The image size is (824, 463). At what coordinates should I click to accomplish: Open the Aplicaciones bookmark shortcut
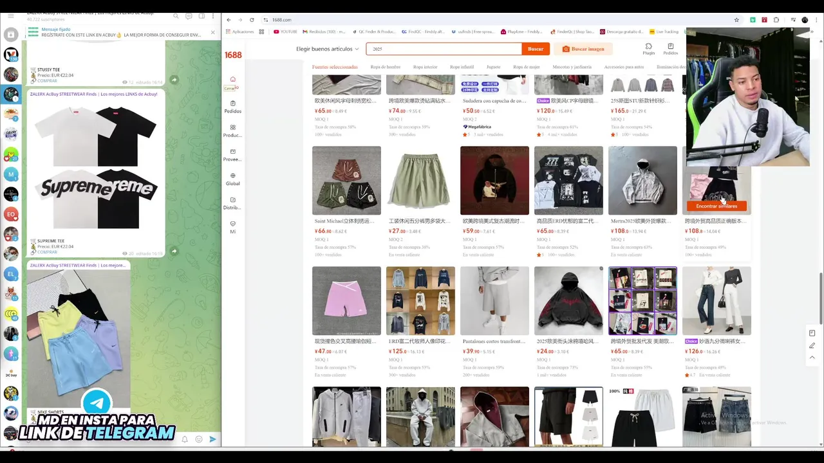pos(239,32)
